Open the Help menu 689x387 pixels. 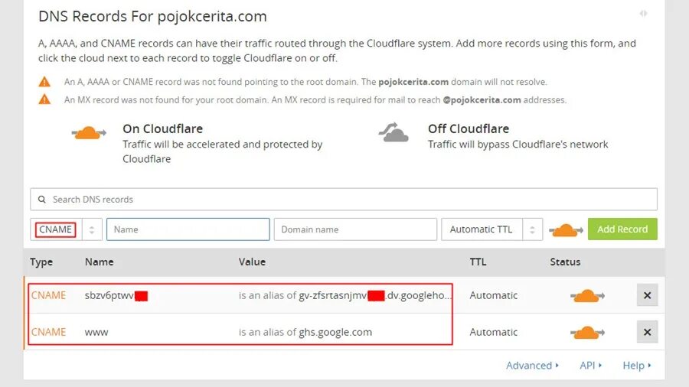click(637, 366)
